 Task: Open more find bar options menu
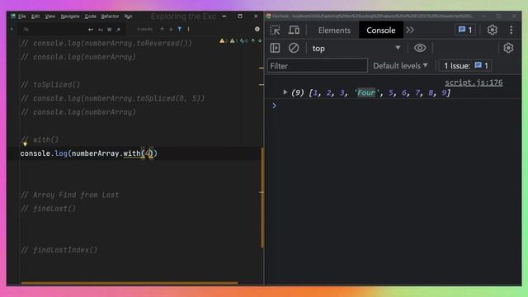tap(188, 30)
